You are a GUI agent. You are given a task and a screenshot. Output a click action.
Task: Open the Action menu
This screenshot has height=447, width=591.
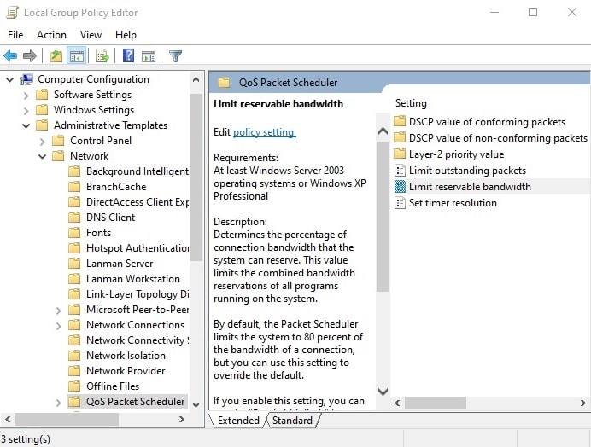point(51,35)
